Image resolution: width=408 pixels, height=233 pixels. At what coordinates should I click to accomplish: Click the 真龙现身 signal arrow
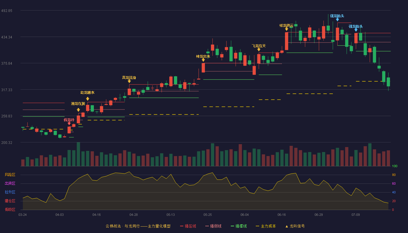129,81
